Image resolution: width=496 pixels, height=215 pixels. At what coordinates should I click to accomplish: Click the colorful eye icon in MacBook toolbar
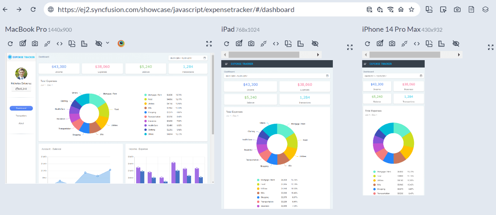[121, 44]
